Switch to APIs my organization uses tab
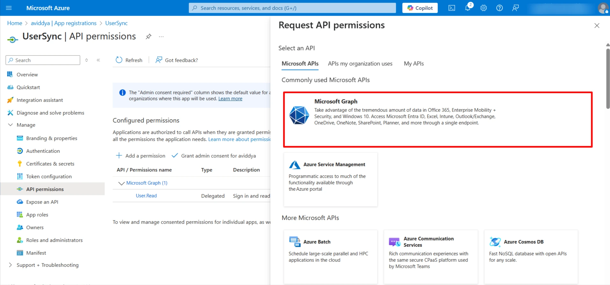Screen dimensions: 610x285 coord(360,64)
